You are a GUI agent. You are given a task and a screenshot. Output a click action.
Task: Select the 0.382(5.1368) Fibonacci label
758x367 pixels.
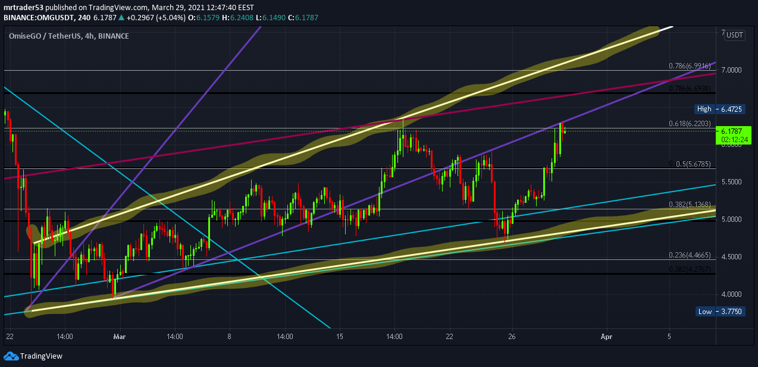click(690, 204)
